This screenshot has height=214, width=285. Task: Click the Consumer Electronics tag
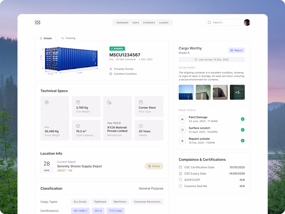coord(147,202)
